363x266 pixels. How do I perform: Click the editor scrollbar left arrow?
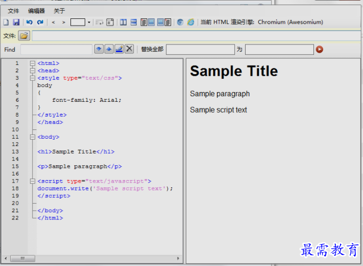pos(6,258)
